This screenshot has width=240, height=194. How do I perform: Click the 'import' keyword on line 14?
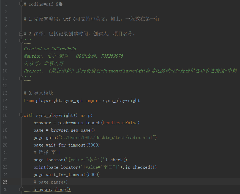(93, 101)
